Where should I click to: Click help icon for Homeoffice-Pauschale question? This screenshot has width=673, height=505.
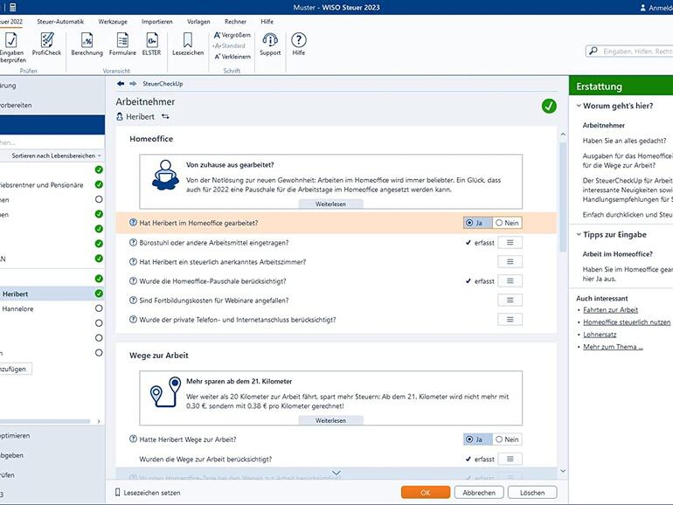coord(133,281)
